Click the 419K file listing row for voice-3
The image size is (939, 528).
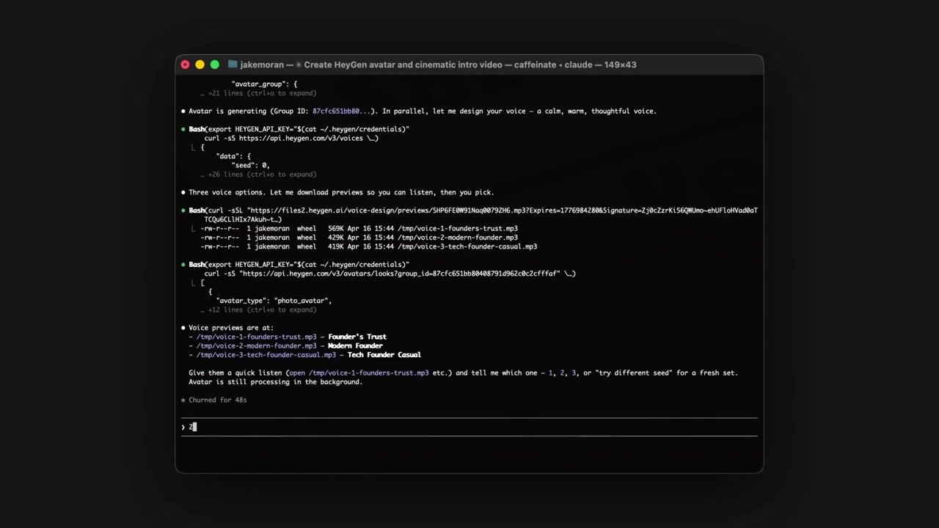(x=368, y=246)
